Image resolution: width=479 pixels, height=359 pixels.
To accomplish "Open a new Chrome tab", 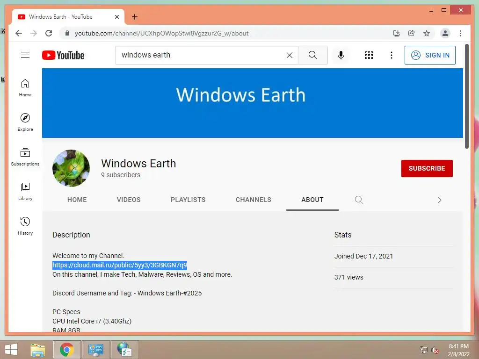I will point(135,17).
